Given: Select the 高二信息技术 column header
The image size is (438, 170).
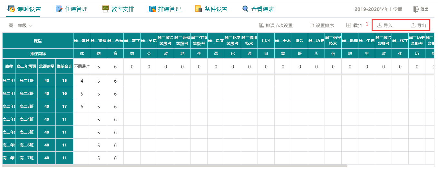Looking at the screenshot, I should 333,41.
